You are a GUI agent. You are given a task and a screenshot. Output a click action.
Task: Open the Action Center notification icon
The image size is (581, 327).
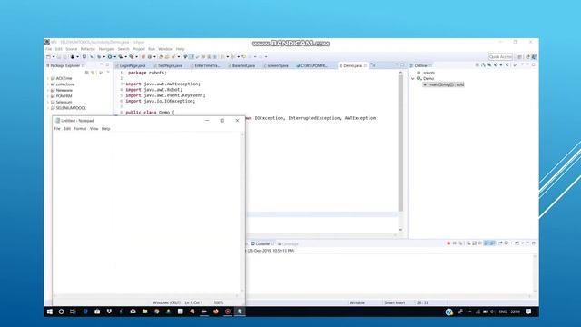pos(528,312)
